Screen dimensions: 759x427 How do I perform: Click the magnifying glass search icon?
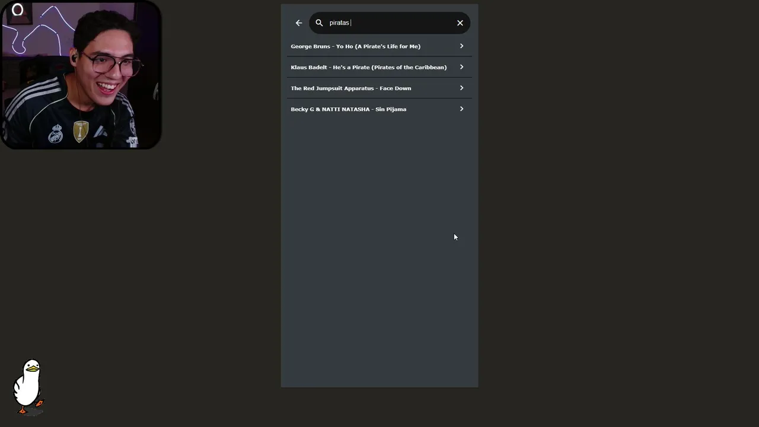tap(319, 23)
